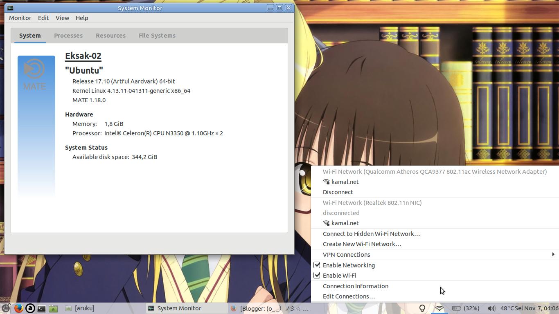
Task: Click System Monitor taskbar button
Action: (x=186, y=308)
